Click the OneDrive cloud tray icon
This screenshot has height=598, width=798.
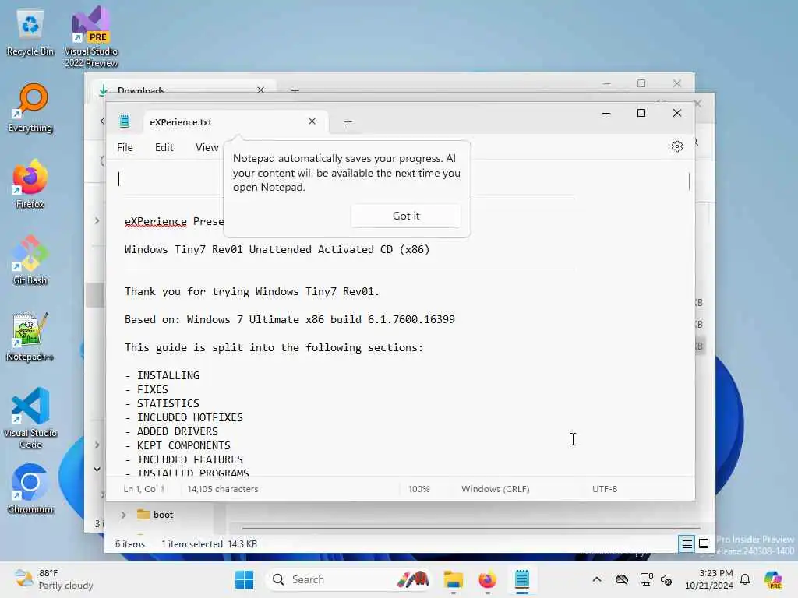[621, 579]
